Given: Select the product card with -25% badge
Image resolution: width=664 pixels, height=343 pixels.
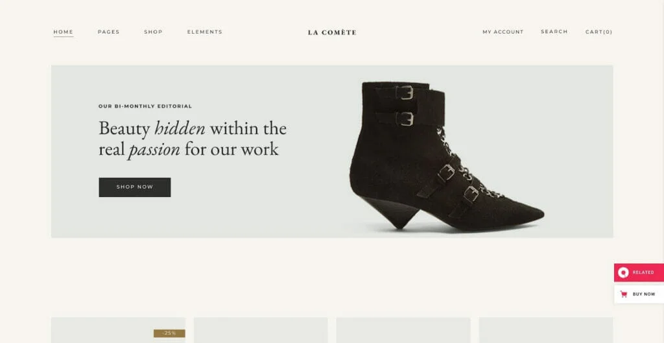Looking at the screenshot, I should pos(118,330).
